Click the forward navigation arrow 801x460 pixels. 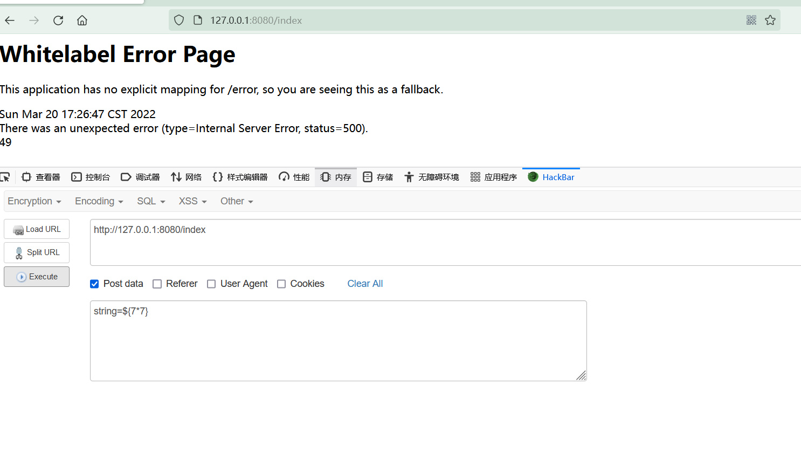pos(34,20)
